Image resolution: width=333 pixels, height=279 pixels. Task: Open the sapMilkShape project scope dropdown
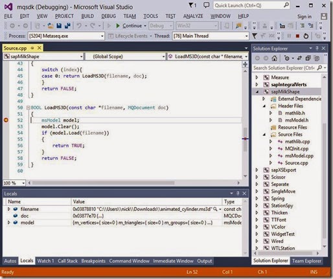click(x=81, y=56)
